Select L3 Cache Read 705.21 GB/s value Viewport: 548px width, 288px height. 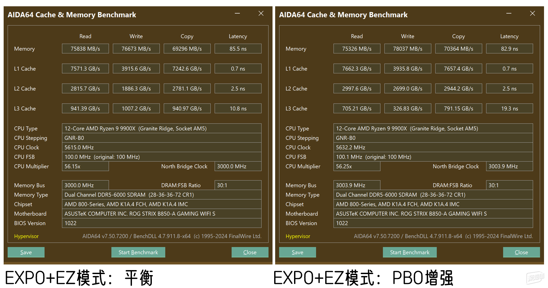click(x=357, y=108)
